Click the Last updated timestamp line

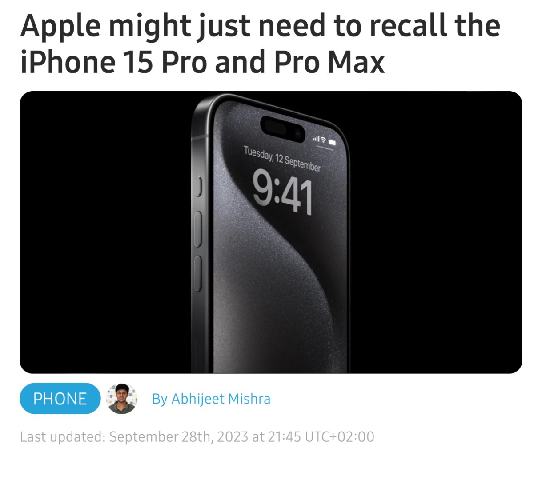(197, 436)
